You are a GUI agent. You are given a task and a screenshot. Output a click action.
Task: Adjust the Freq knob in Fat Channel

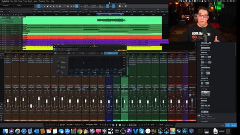coord(58,62)
